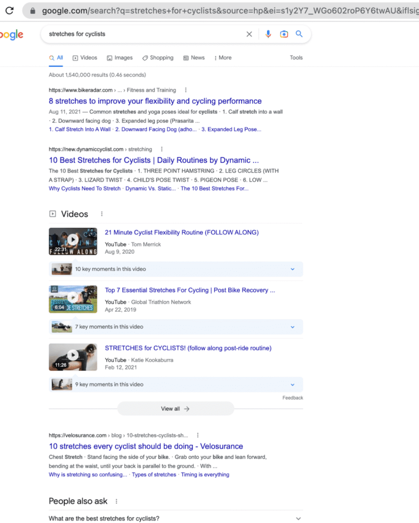Viewport: 419px width, 523px height.
Task: Play the STRETCHES for CYCLISTS video thumbnail
Action: tap(72, 355)
